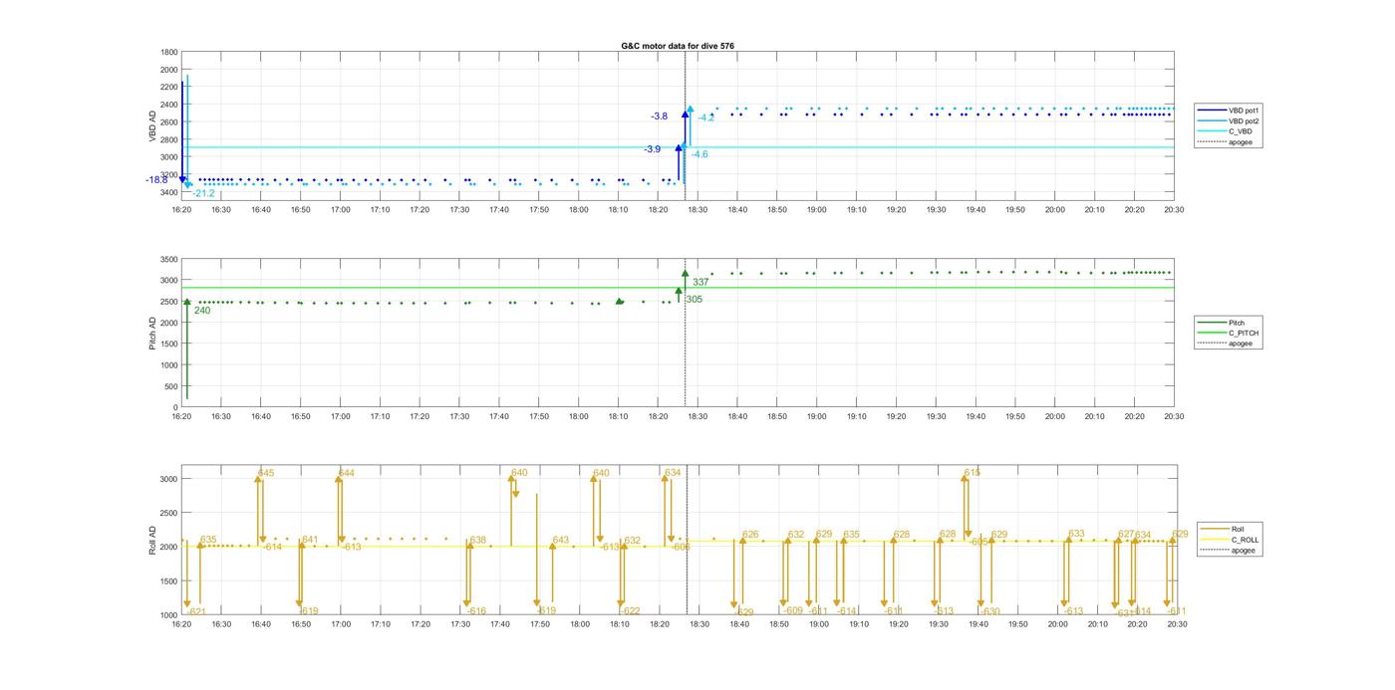Click the '1000' y-axis tick in the Roll plot

click(x=169, y=615)
